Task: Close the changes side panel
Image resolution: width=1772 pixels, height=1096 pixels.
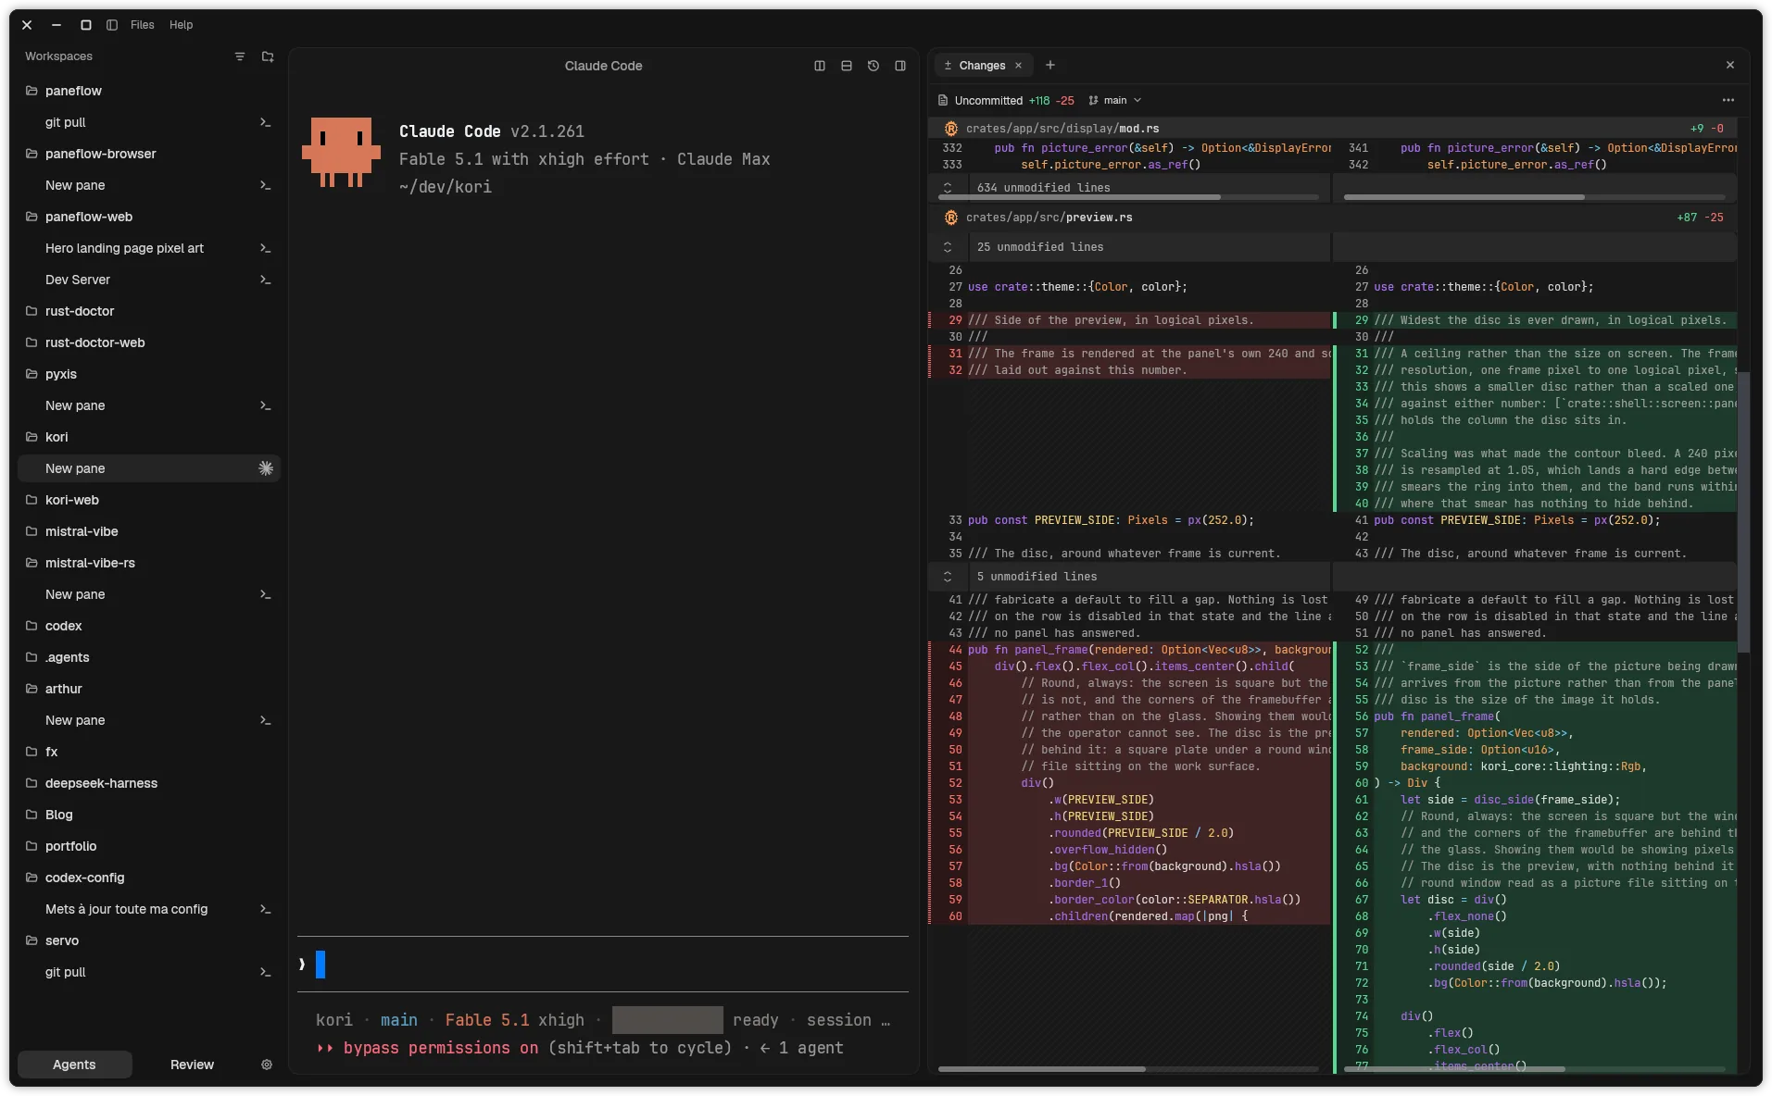Action: coord(1730,65)
